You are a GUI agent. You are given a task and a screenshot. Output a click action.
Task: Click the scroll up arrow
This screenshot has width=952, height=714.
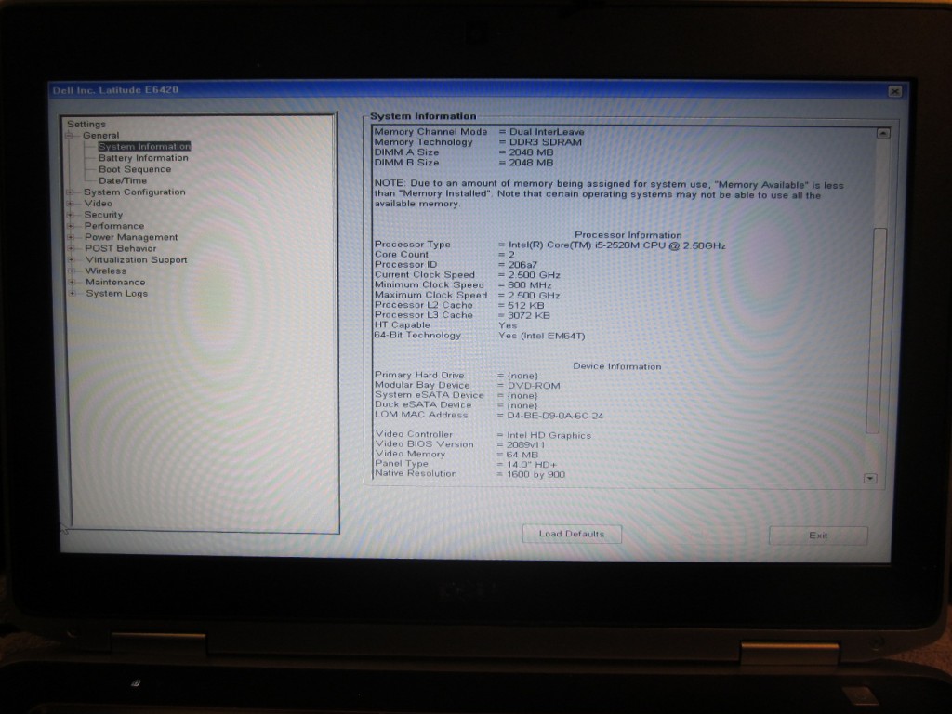[882, 134]
